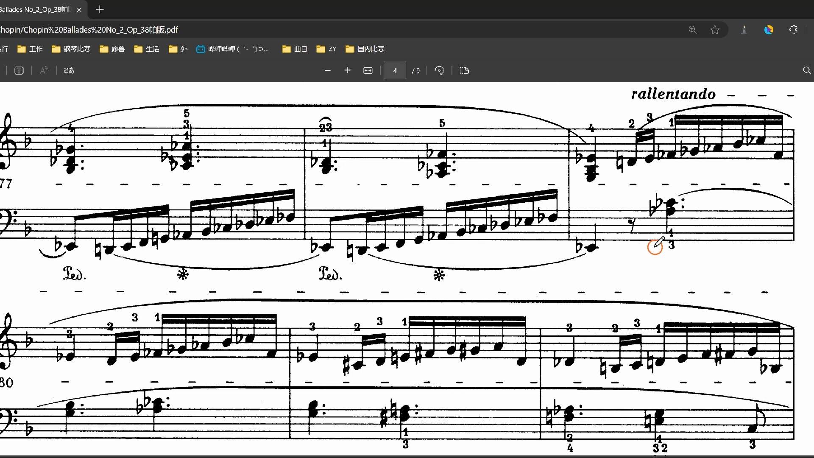Open a new browser tab
This screenshot has width=814, height=458.
(100, 9)
